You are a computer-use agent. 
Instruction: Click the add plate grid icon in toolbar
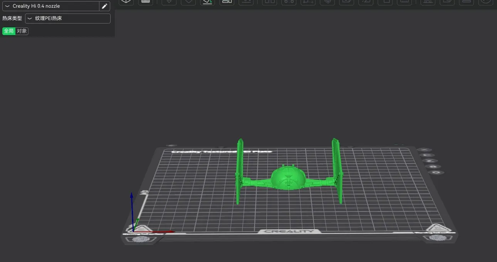pos(146,2)
